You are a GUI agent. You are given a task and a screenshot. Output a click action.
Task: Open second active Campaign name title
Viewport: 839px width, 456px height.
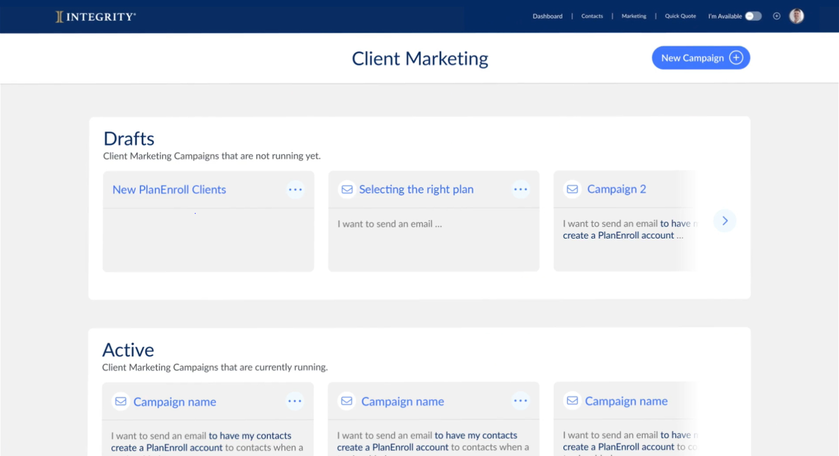click(402, 401)
